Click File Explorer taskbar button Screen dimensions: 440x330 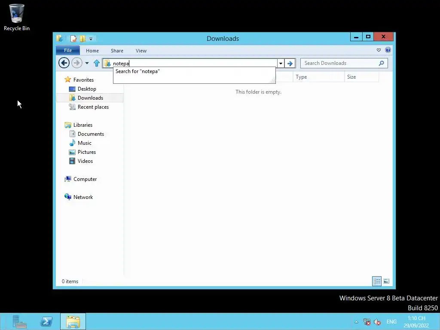[x=73, y=321]
